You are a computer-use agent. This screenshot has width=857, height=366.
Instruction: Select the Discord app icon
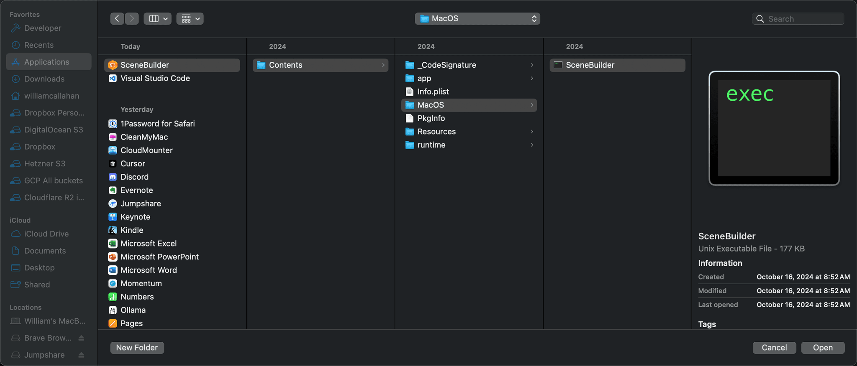point(113,177)
